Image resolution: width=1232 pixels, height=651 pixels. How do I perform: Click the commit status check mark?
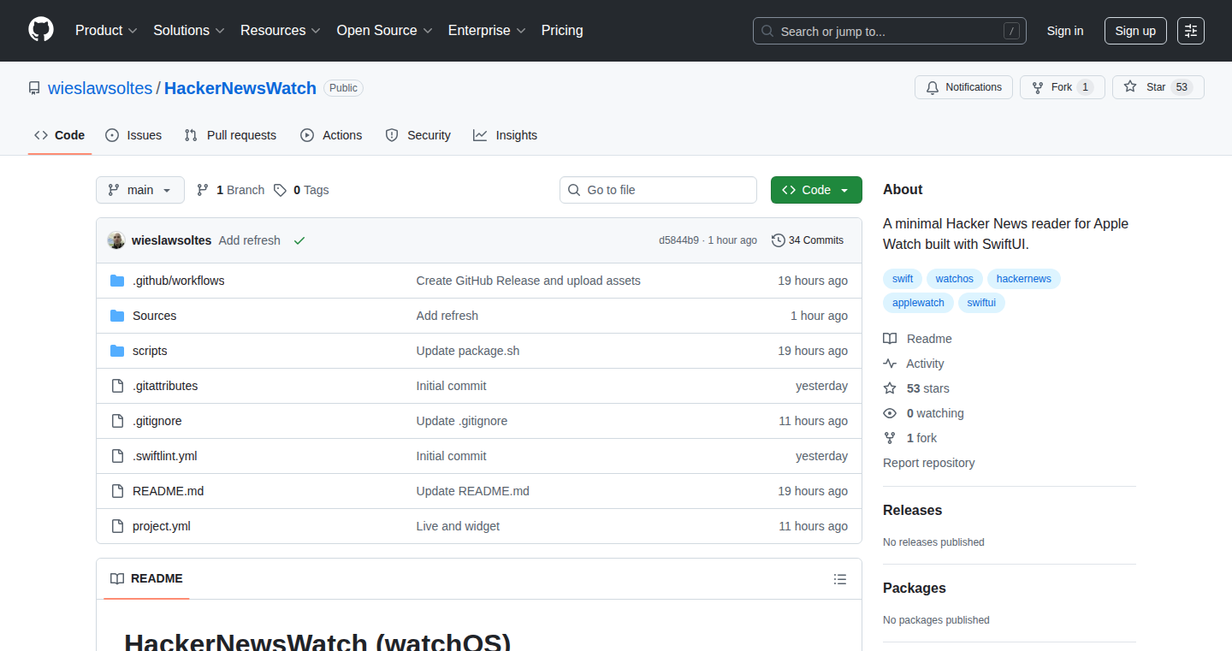[x=299, y=240]
